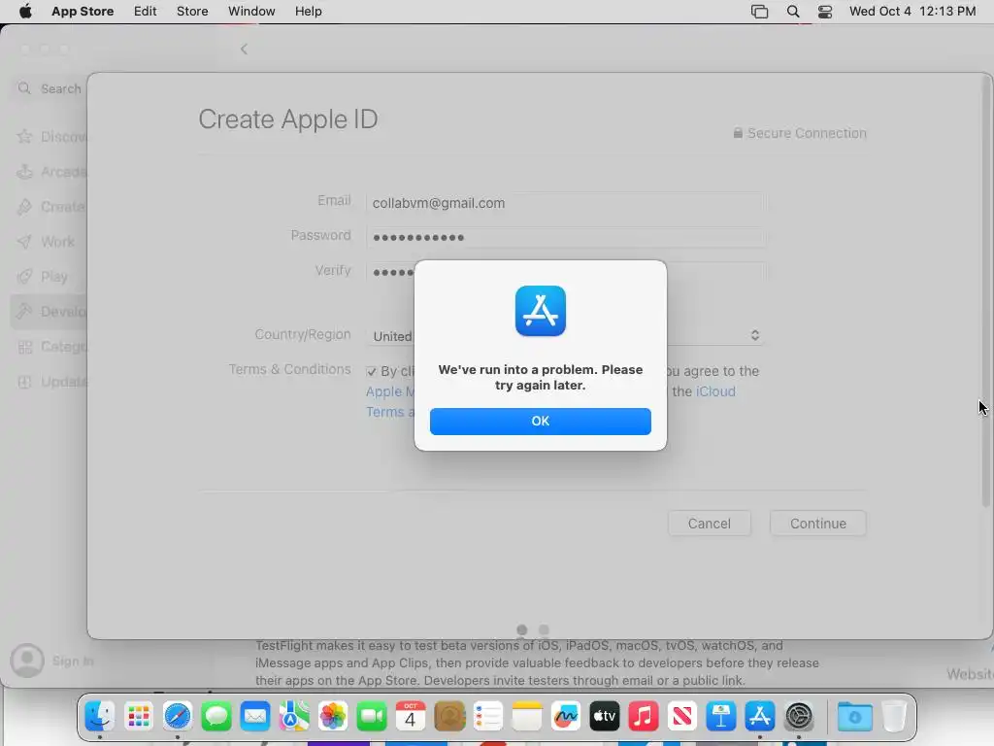
Task: Open Stage Manager screen icon in menu bar
Action: coord(759,12)
